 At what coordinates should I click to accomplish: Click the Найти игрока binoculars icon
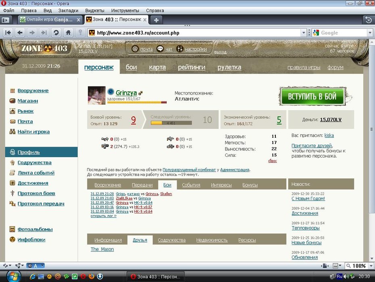point(12,132)
